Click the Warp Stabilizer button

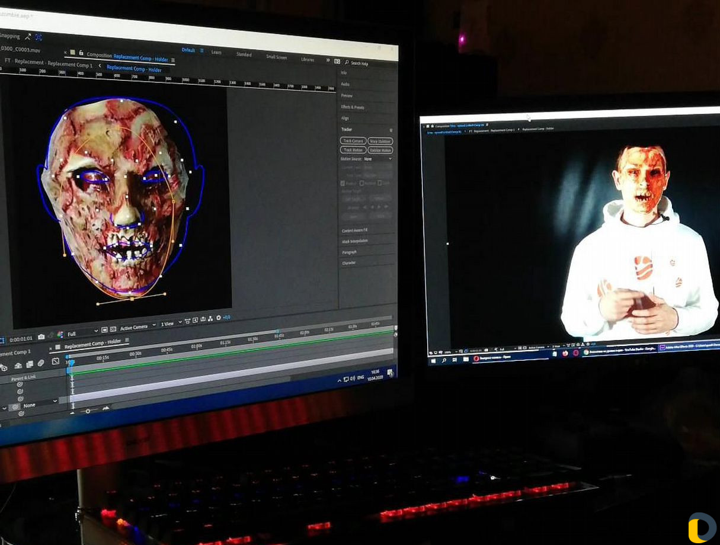tap(380, 142)
